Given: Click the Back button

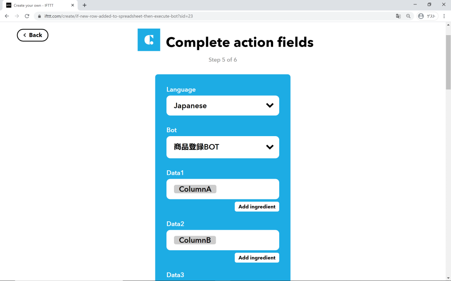Looking at the screenshot, I should (33, 35).
